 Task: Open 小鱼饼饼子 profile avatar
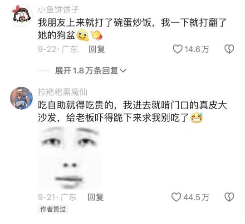21,15
